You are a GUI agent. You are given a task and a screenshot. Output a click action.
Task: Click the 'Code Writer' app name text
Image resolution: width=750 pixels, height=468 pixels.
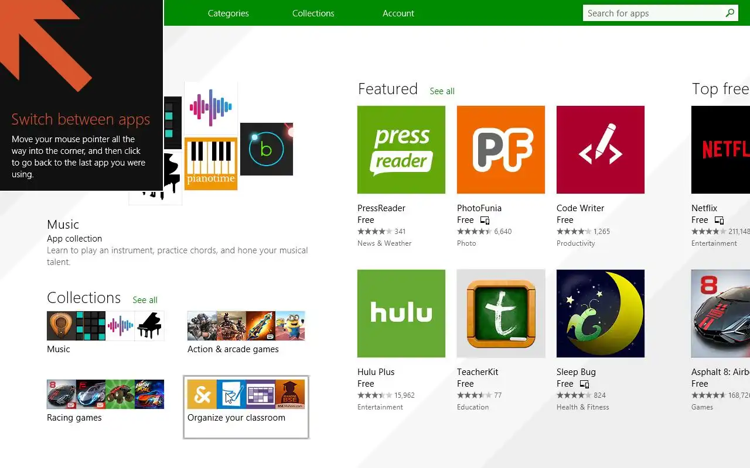pyautogui.click(x=580, y=208)
